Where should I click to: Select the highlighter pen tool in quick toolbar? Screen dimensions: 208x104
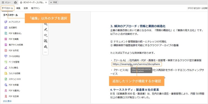(x=45, y=29)
